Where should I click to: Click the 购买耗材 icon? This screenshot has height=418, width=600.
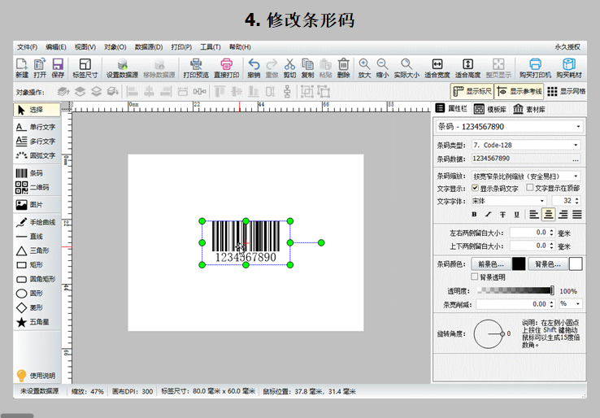tap(569, 68)
